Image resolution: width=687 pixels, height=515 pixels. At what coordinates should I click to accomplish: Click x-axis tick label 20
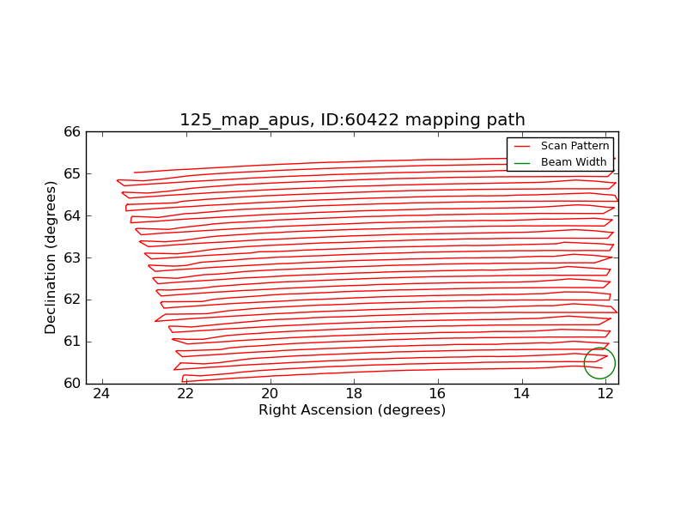(270, 394)
